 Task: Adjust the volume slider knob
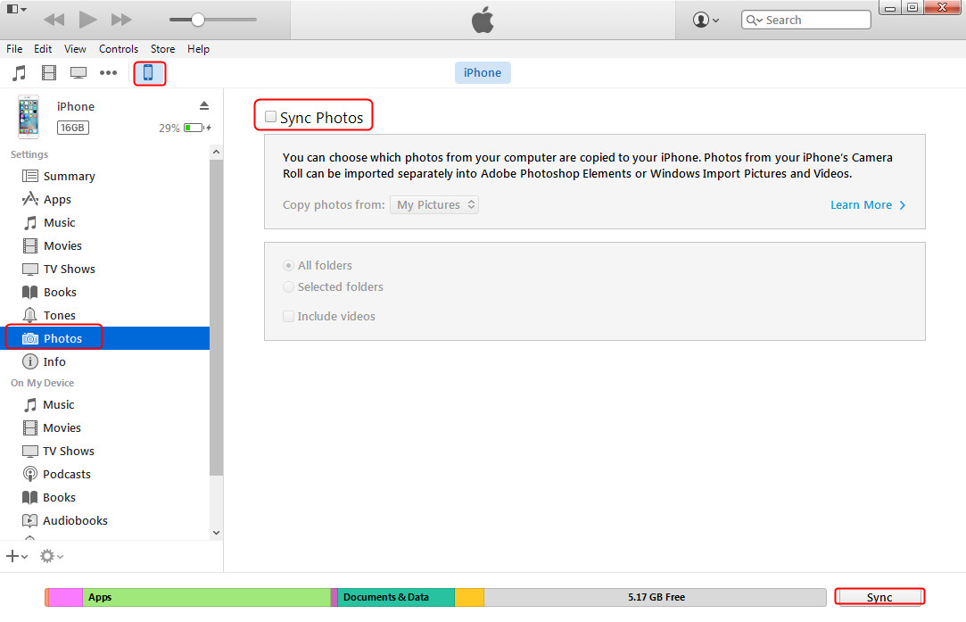pos(198,20)
